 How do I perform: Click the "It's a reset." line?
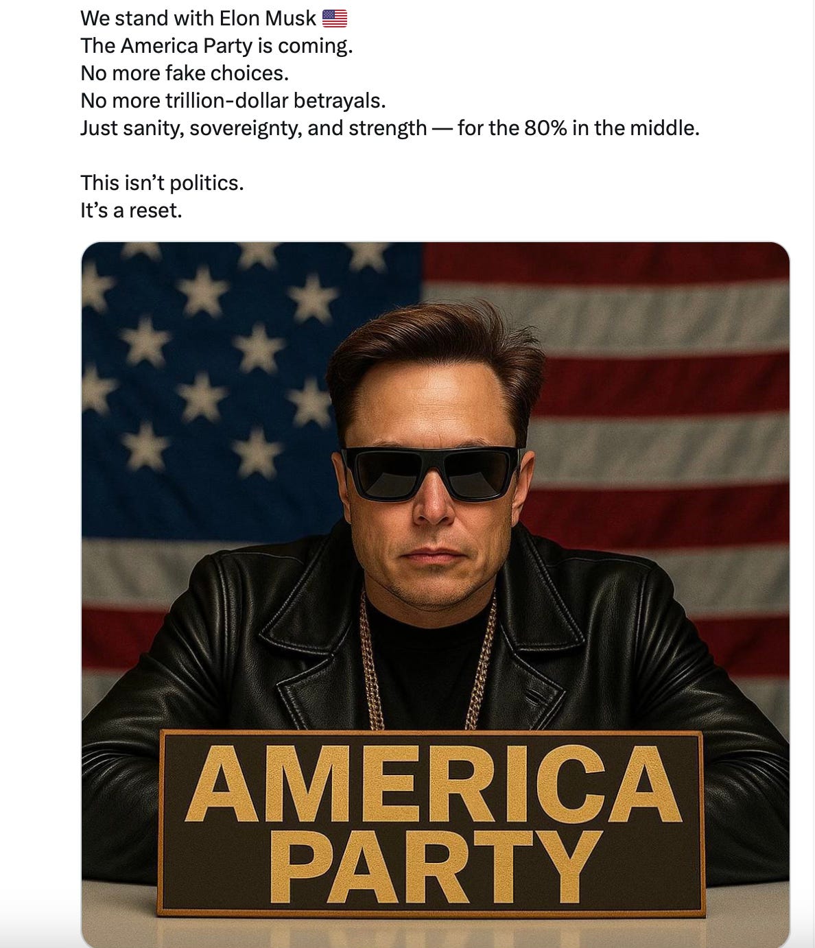(x=131, y=211)
